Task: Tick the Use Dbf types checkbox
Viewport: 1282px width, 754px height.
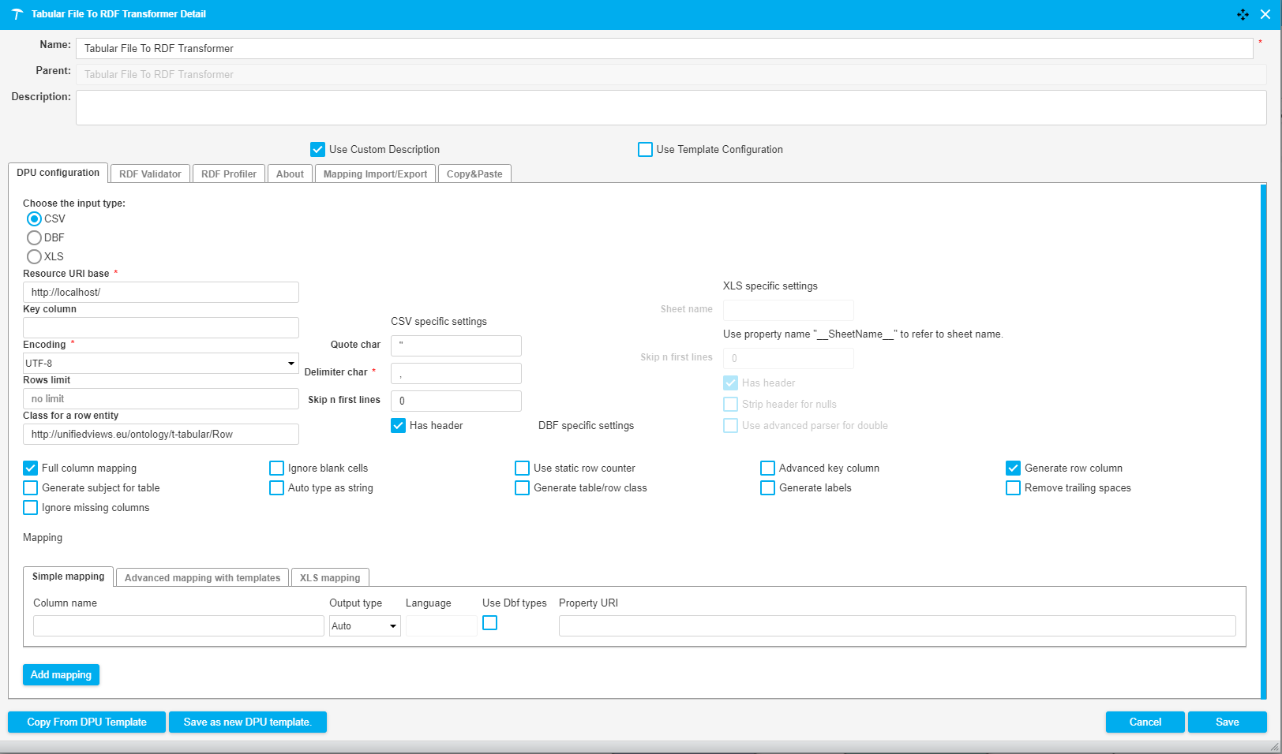Action: pyautogui.click(x=490, y=623)
